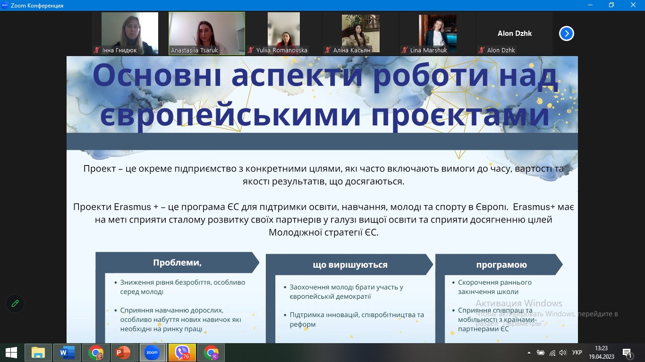The height and width of the screenshot is (362, 645).
Task: Click the next participants arrow button
Action: (x=566, y=33)
